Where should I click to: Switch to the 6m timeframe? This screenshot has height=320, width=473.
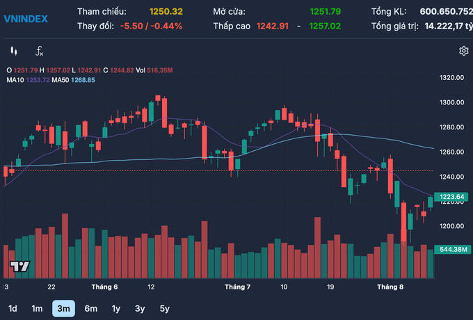coord(90,308)
